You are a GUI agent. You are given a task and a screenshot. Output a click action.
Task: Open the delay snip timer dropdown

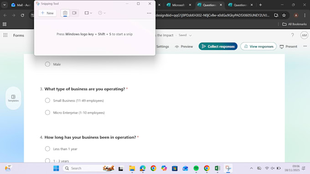click(x=102, y=13)
